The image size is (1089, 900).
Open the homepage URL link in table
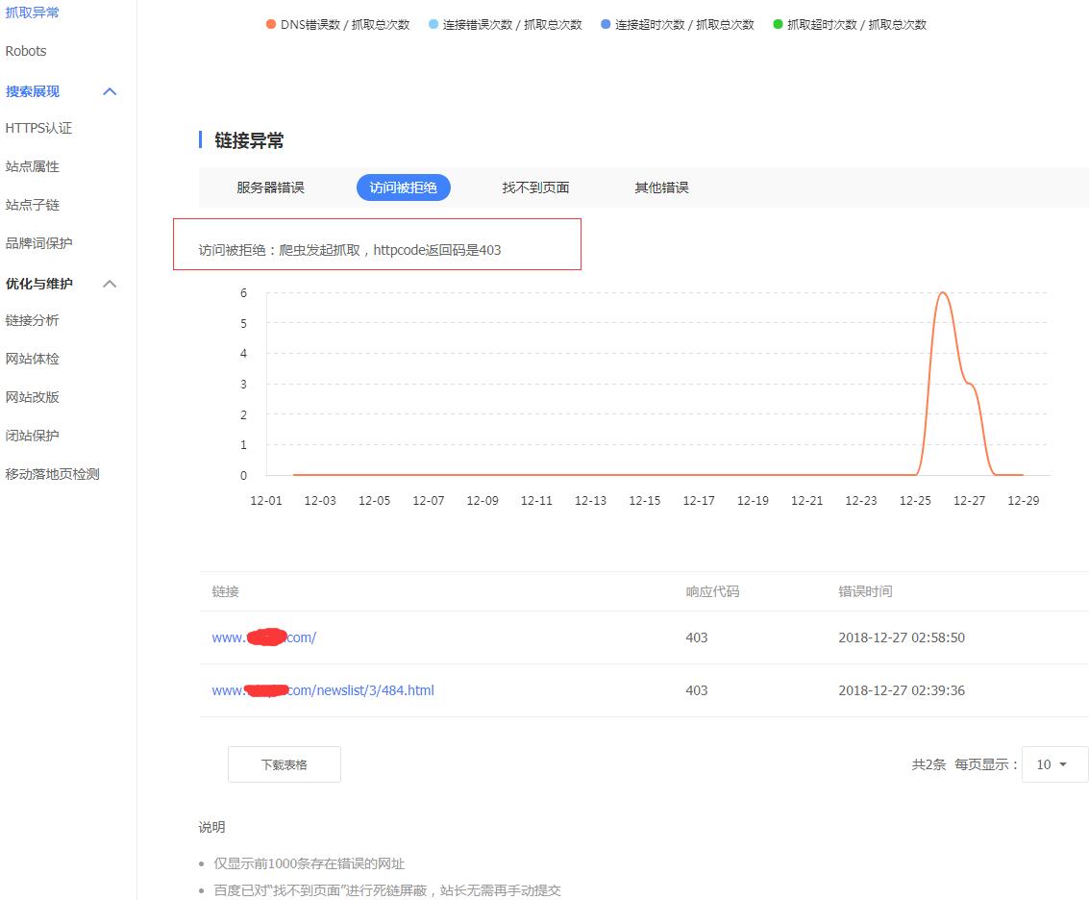[x=264, y=637]
